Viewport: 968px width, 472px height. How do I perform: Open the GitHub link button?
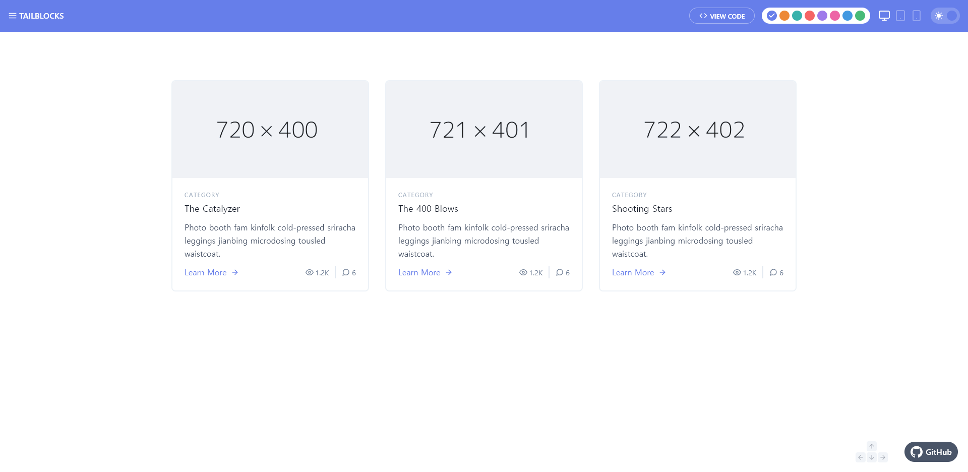(x=931, y=452)
